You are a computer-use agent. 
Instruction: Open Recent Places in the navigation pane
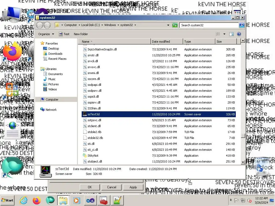tap(57, 59)
